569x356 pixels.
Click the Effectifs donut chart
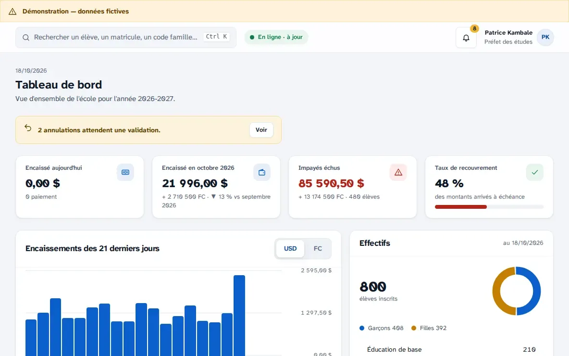point(517,291)
